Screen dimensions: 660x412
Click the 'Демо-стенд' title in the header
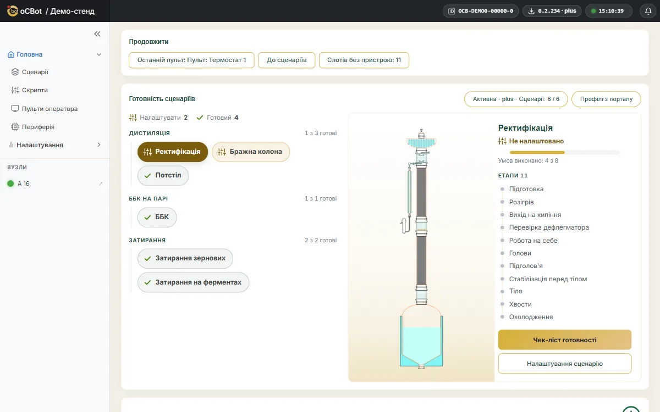[x=72, y=11]
